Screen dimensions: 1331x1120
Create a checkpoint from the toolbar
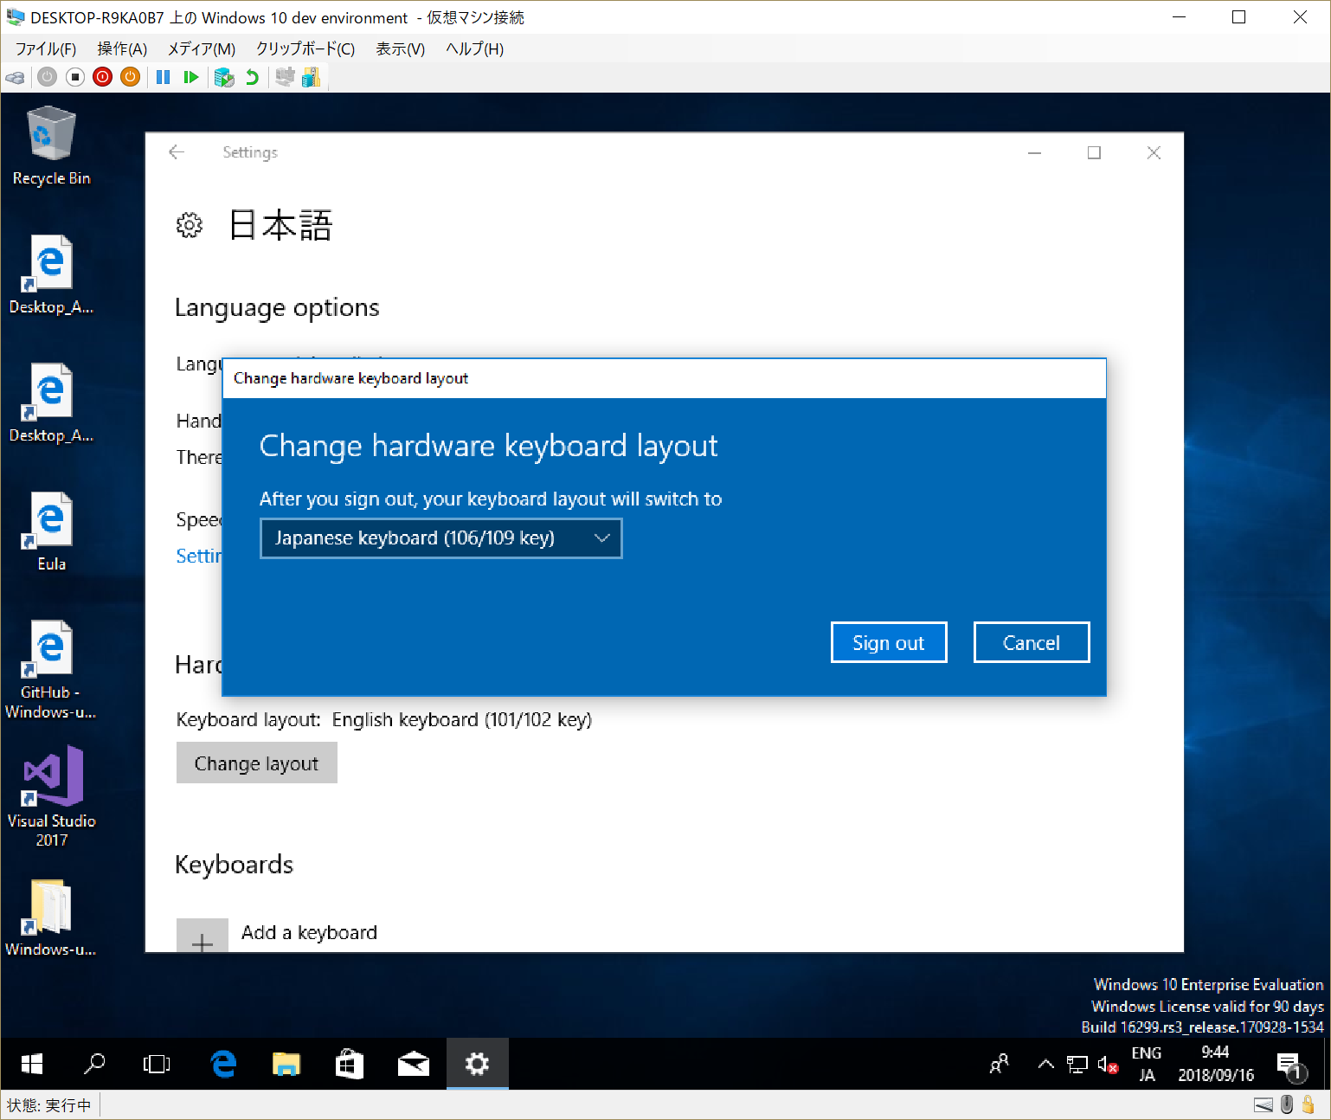tap(224, 77)
